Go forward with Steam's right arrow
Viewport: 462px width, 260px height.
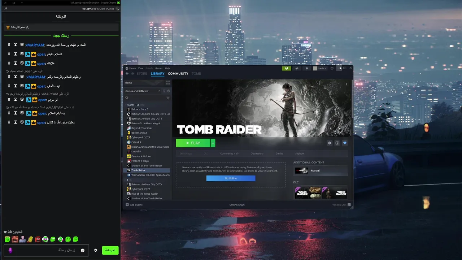pyautogui.click(x=133, y=74)
